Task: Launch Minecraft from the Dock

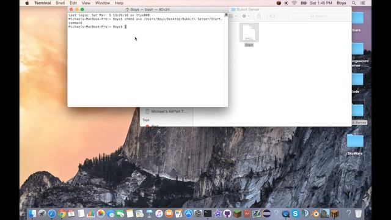Action: (x=237, y=214)
